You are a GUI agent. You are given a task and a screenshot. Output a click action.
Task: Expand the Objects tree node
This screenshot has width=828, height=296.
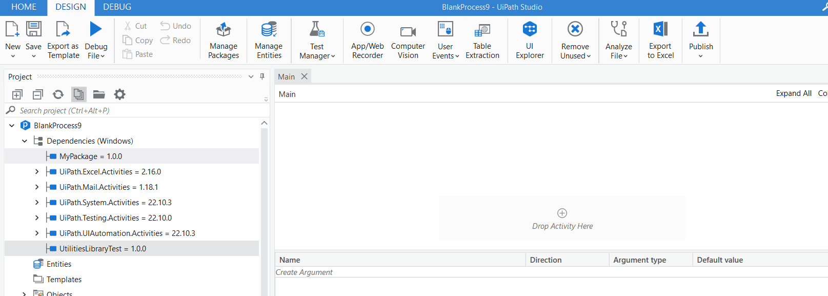24,293
